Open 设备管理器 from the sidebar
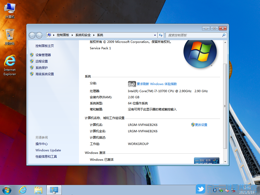The width and height of the screenshot is (260, 195). click(x=44, y=55)
